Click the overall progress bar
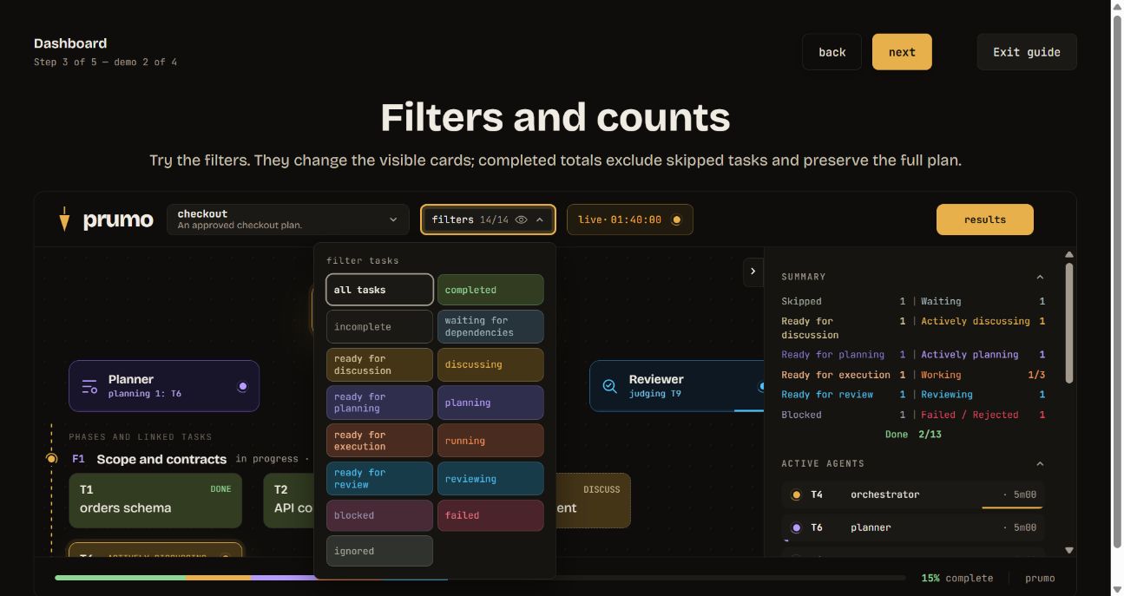The width and height of the screenshot is (1124, 596). click(480, 578)
